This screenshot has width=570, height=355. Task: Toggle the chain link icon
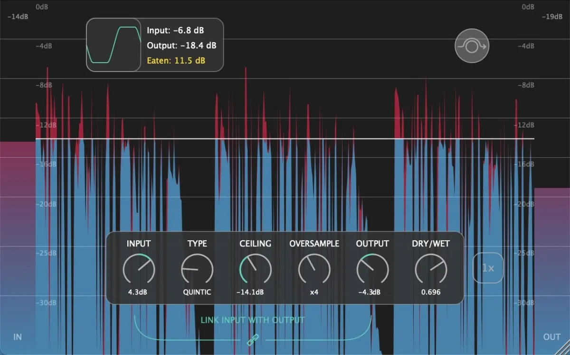[x=253, y=339]
